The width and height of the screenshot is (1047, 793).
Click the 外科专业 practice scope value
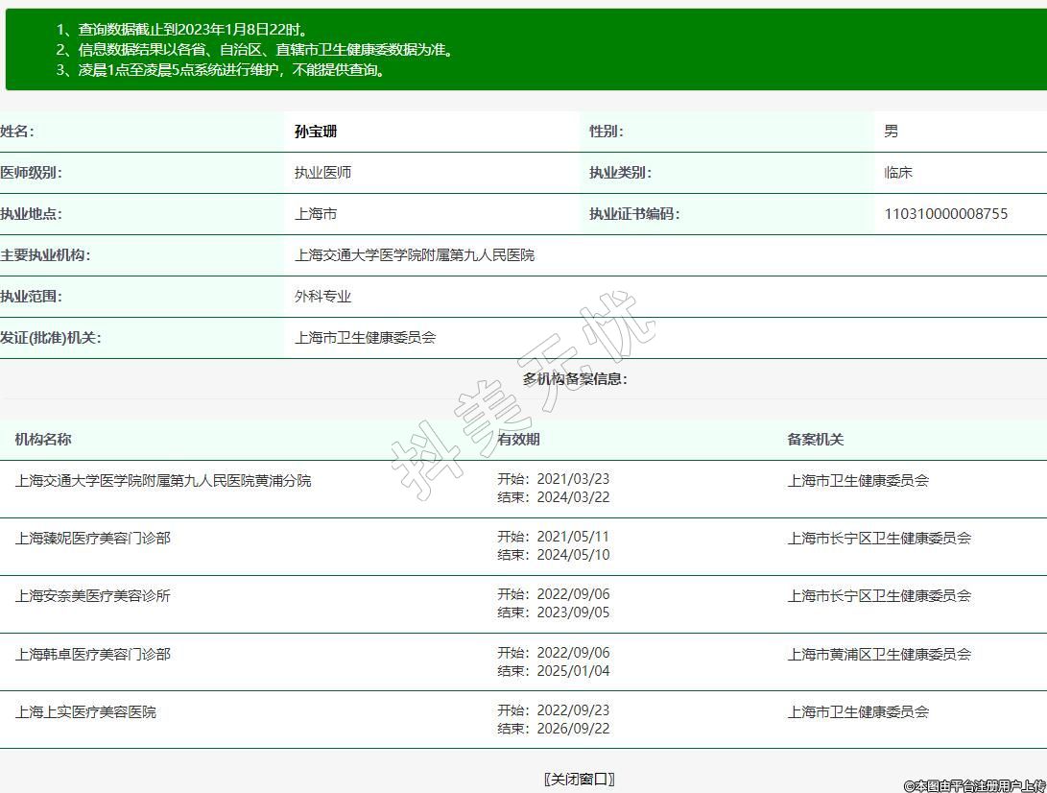pos(322,297)
